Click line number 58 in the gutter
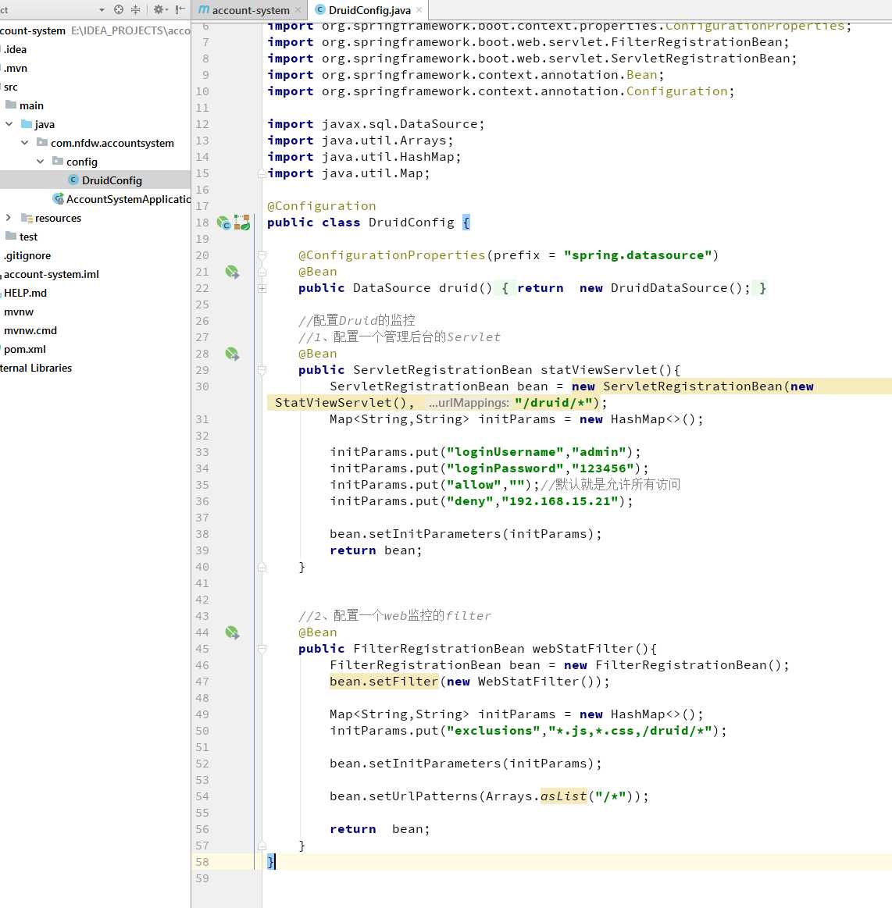Screen dimensions: 892x908 (202, 862)
